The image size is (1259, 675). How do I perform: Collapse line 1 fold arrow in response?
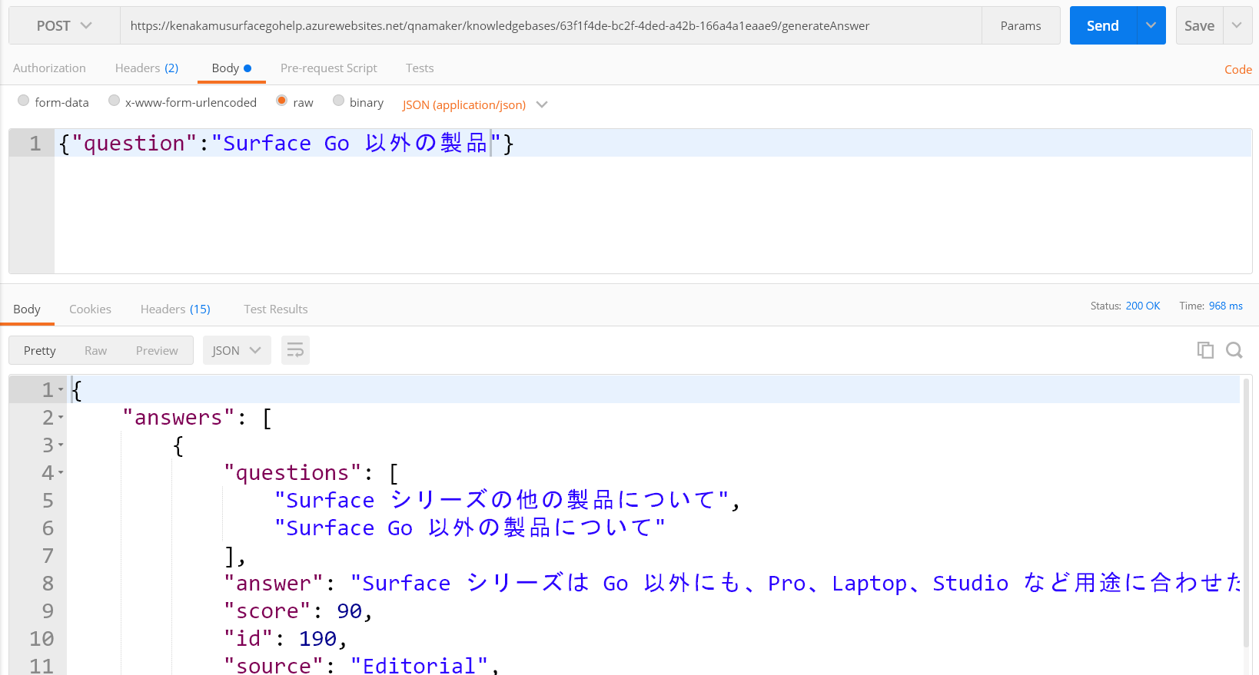[61, 390]
